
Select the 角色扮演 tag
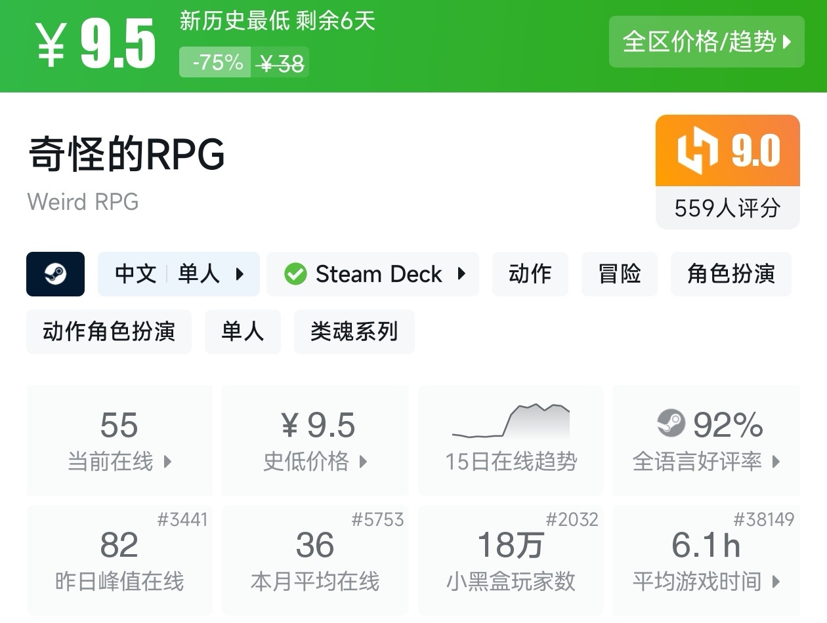(731, 274)
